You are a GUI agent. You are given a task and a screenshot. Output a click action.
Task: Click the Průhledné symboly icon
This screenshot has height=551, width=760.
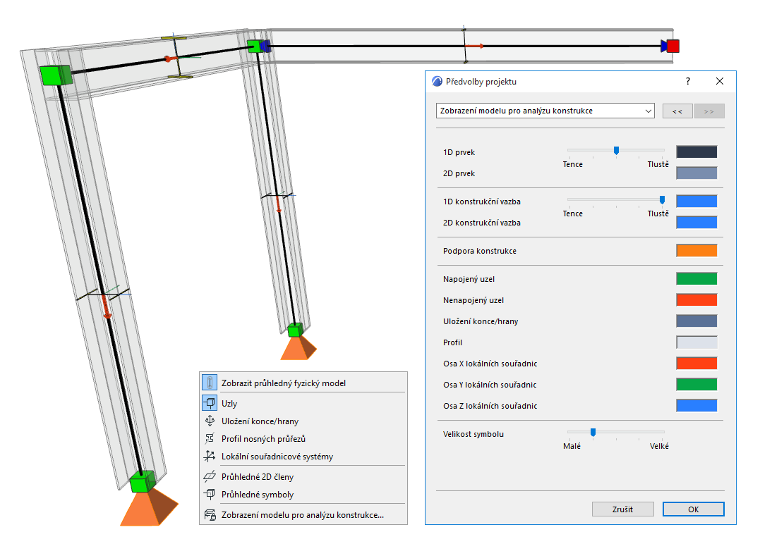pos(210,494)
